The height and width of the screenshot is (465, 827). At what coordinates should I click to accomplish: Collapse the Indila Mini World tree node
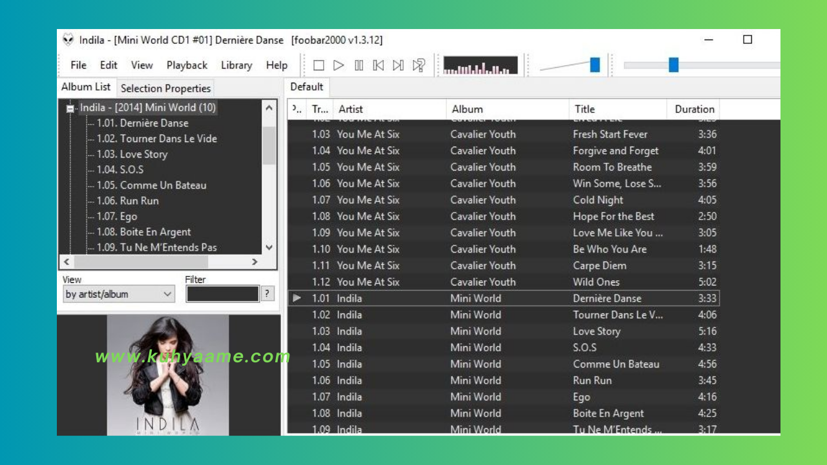pyautogui.click(x=70, y=108)
